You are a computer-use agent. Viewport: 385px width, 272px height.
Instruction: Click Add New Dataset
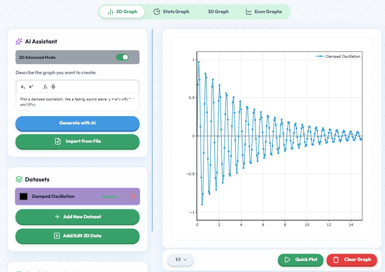[77, 217]
